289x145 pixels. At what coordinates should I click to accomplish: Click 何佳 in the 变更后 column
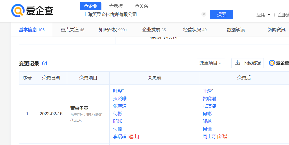pyautogui.click(x=207, y=129)
